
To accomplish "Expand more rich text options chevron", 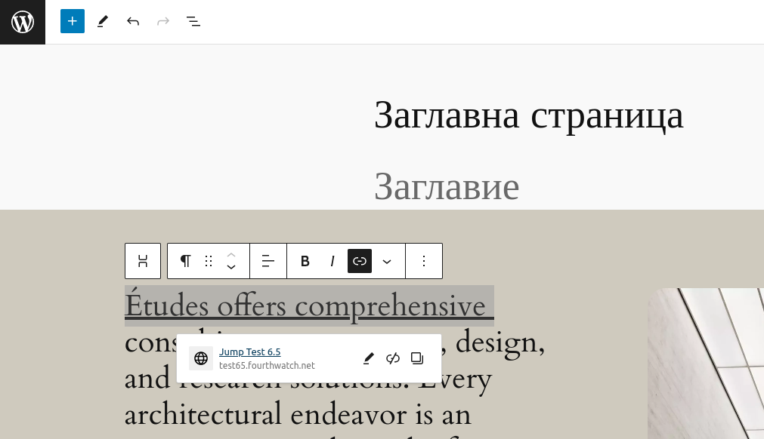I will click(387, 261).
